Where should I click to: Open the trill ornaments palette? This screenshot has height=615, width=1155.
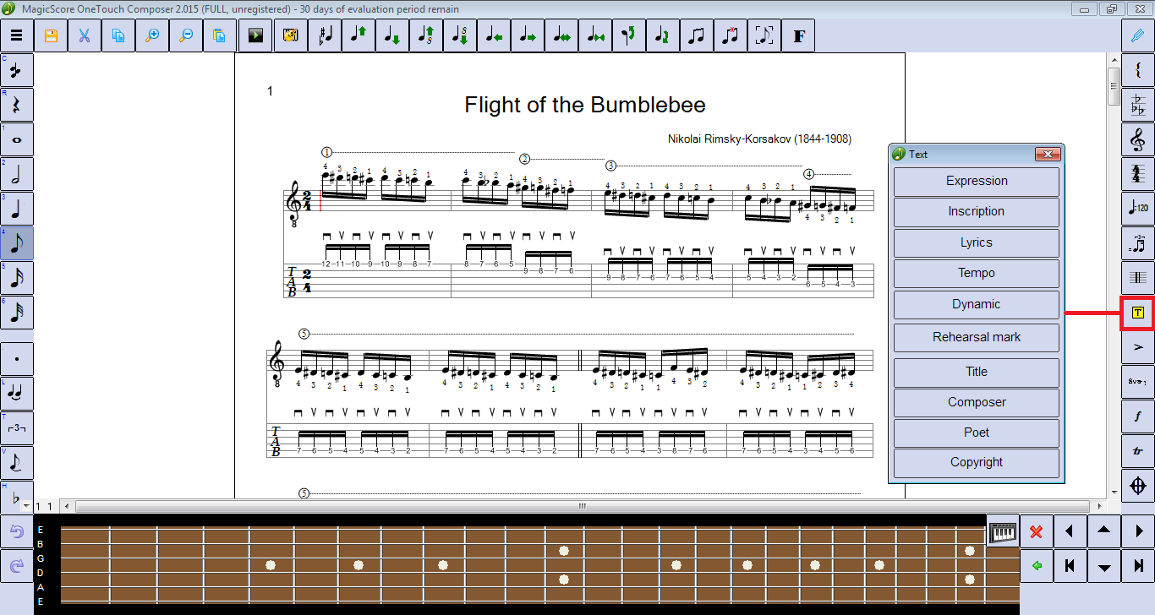point(1138,451)
